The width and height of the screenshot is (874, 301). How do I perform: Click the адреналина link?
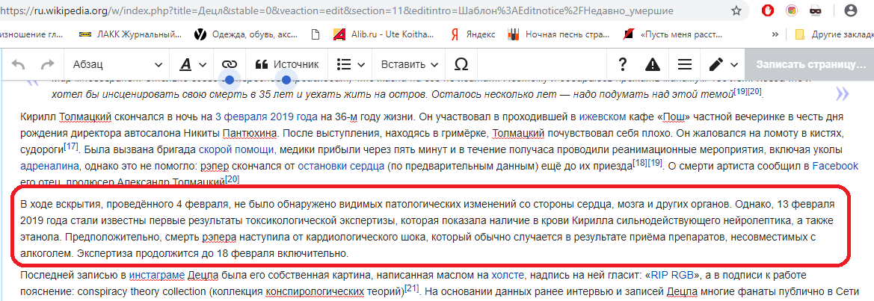50,166
